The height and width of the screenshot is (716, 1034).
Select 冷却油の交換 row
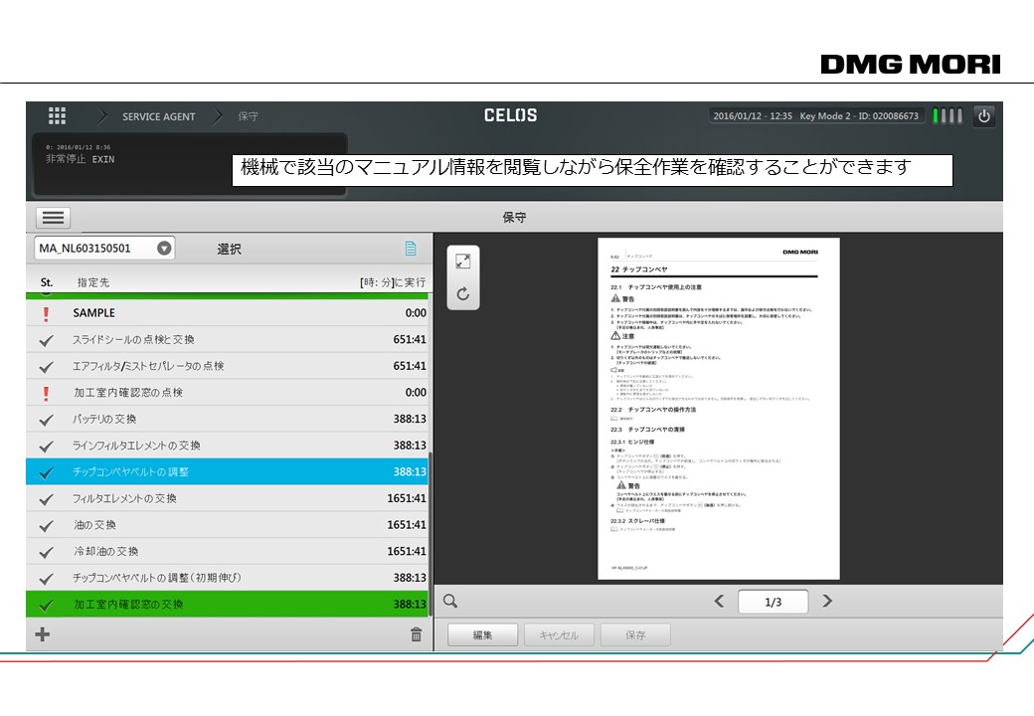(228, 551)
